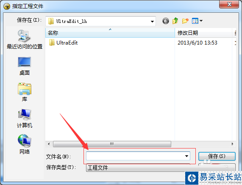Expand the 文件名 dropdown arrow
Viewport: 242px width, 185px height.
[x=186, y=156]
